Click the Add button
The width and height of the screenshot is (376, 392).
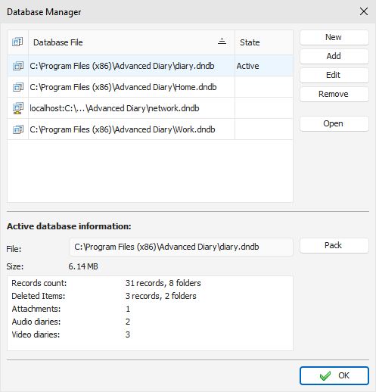(x=334, y=56)
